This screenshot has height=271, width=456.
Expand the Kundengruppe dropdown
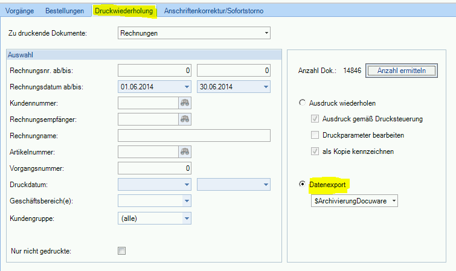(186, 218)
